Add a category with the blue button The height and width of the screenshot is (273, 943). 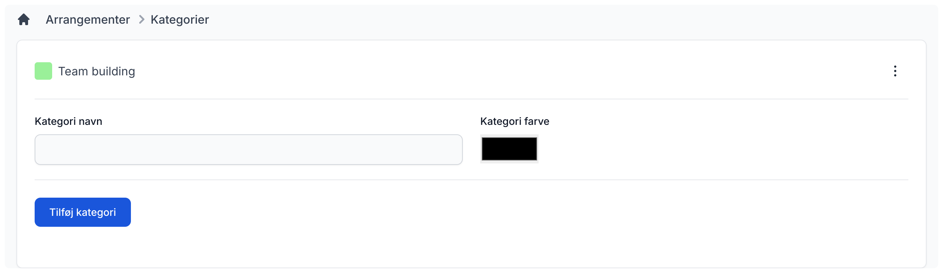pos(82,212)
